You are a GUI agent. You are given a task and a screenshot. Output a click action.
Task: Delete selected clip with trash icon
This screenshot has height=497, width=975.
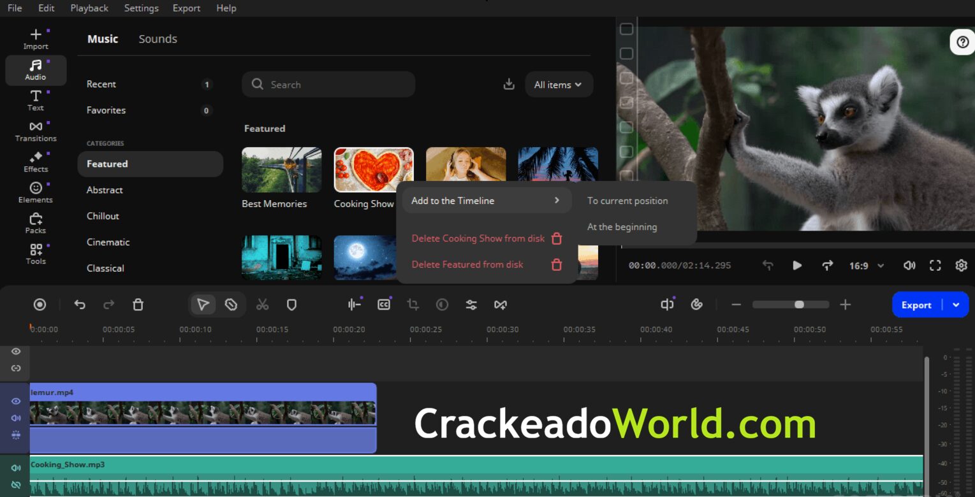tap(138, 305)
